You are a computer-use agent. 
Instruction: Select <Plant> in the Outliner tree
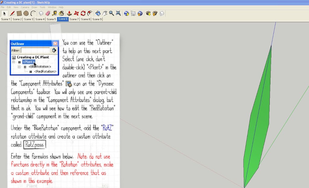pyautogui.click(x=29, y=62)
